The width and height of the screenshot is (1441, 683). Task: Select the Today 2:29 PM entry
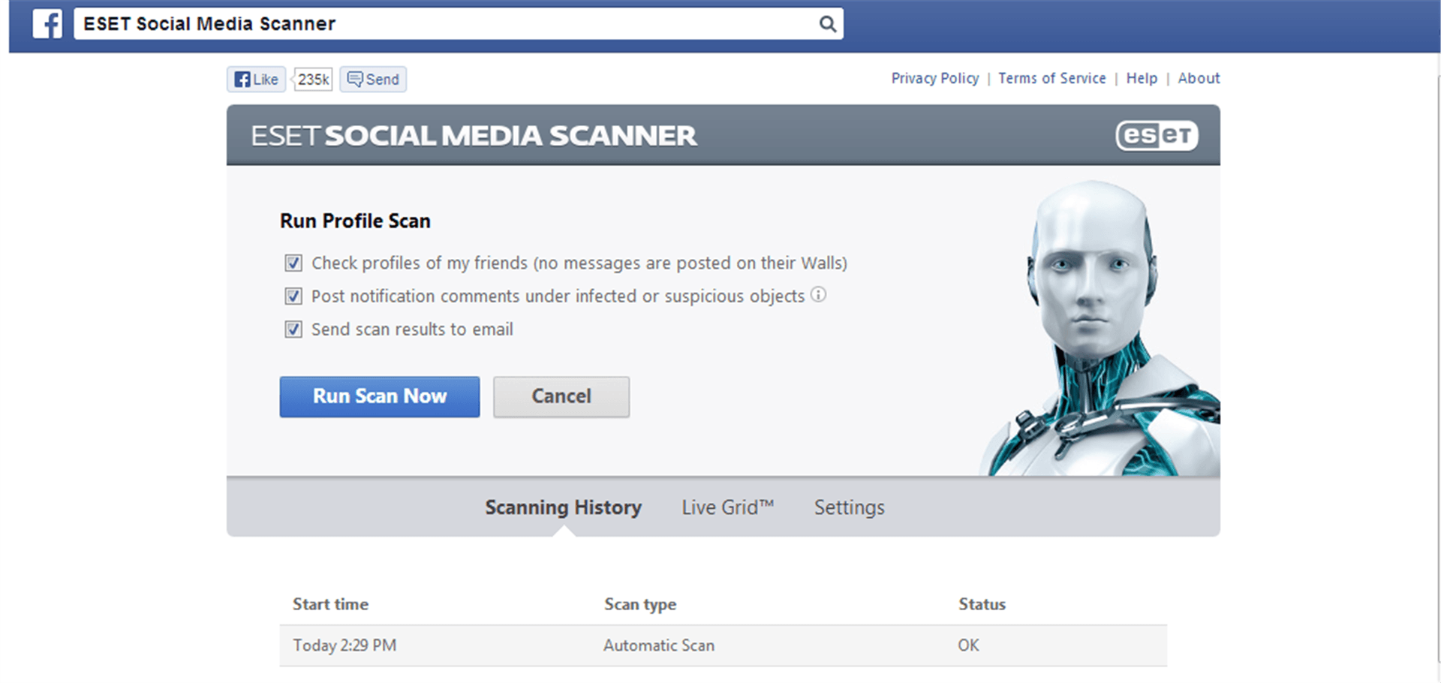point(344,645)
